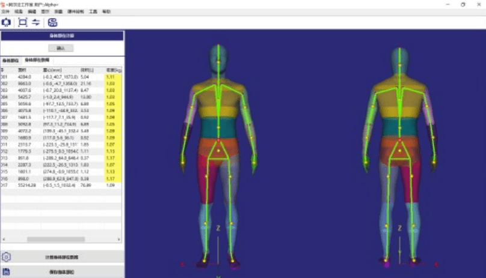Switch to the left tab above the table
The width and height of the screenshot is (486, 278).
click(11, 61)
